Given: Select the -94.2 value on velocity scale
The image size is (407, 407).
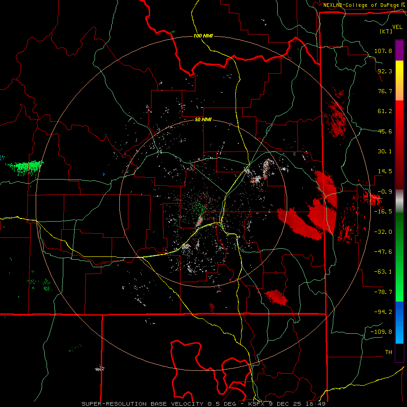Looking at the screenshot, I should coord(383,312).
